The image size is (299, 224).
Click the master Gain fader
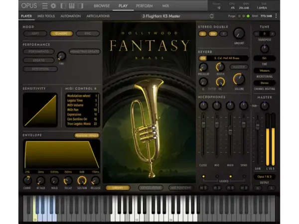[x=258, y=125]
